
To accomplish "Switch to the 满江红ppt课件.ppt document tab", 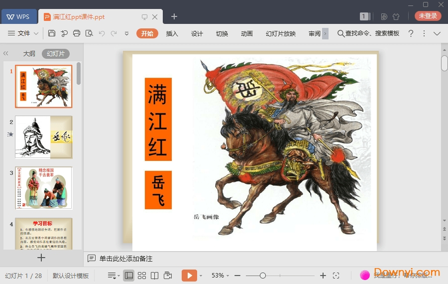I will 79,17.
